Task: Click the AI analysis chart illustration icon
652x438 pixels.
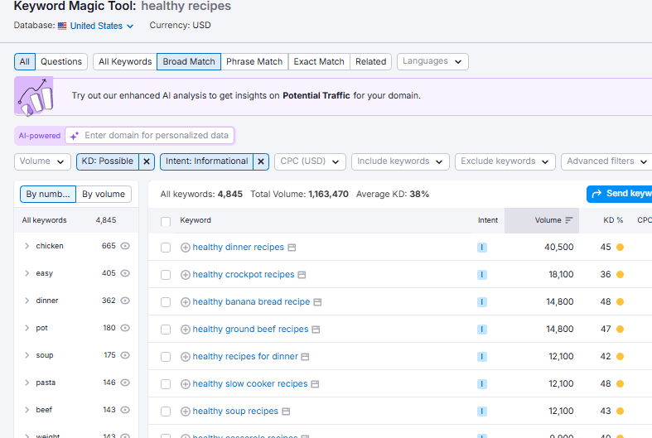Action: [x=34, y=96]
